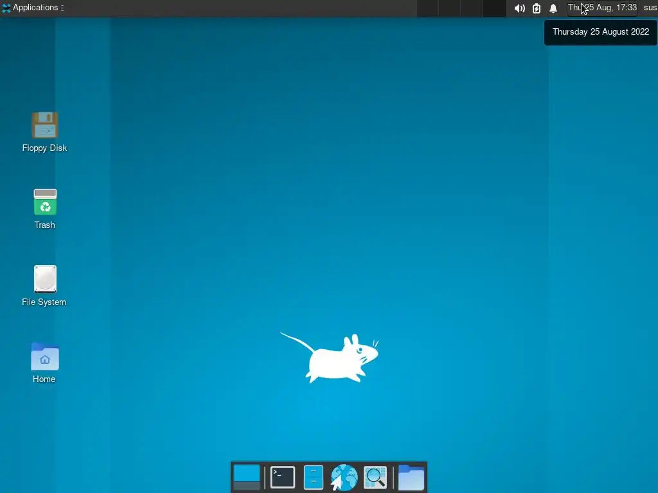Open the folder directory menu in dock
Image resolution: width=658 pixels, height=493 pixels.
click(411, 478)
